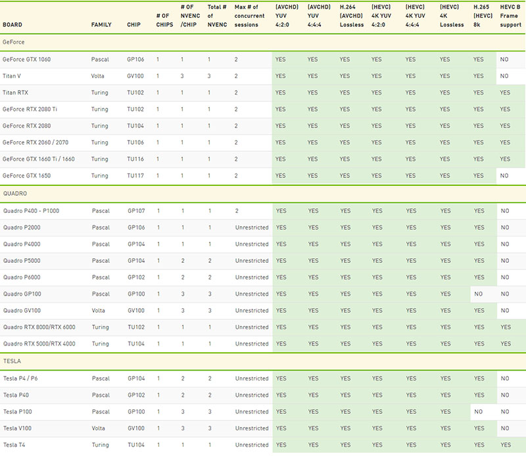The width and height of the screenshot is (526, 456).
Task: Select the QUADRO section heading
Action: [15, 194]
